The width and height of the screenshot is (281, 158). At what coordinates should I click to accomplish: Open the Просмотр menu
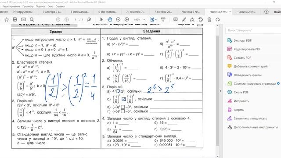pyautogui.click(x=28, y=6)
